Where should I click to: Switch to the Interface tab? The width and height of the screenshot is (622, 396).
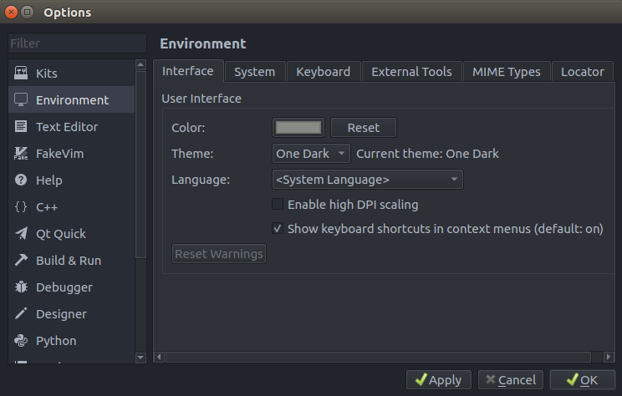click(x=188, y=71)
